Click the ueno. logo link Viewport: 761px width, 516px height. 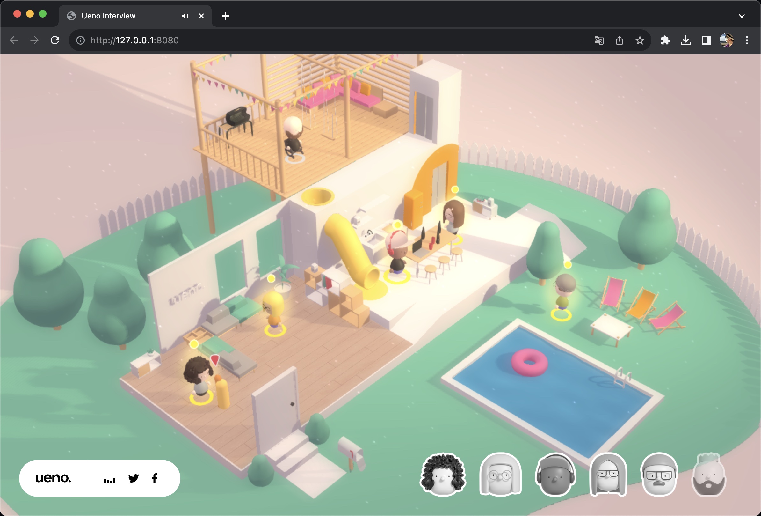tap(53, 478)
